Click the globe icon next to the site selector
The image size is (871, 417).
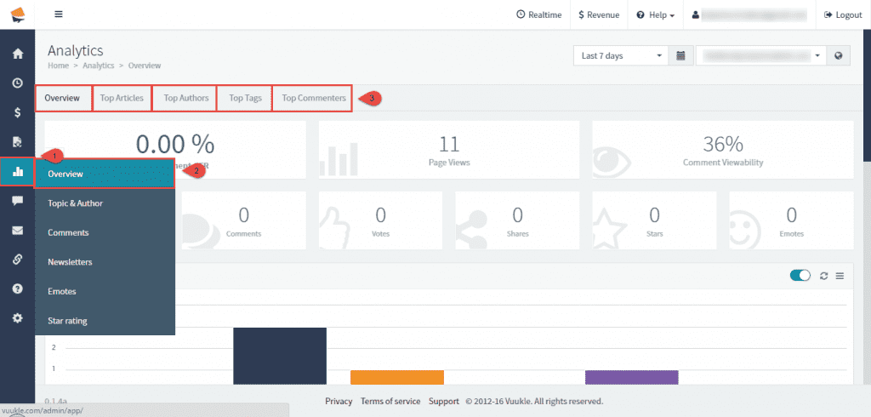click(x=839, y=56)
